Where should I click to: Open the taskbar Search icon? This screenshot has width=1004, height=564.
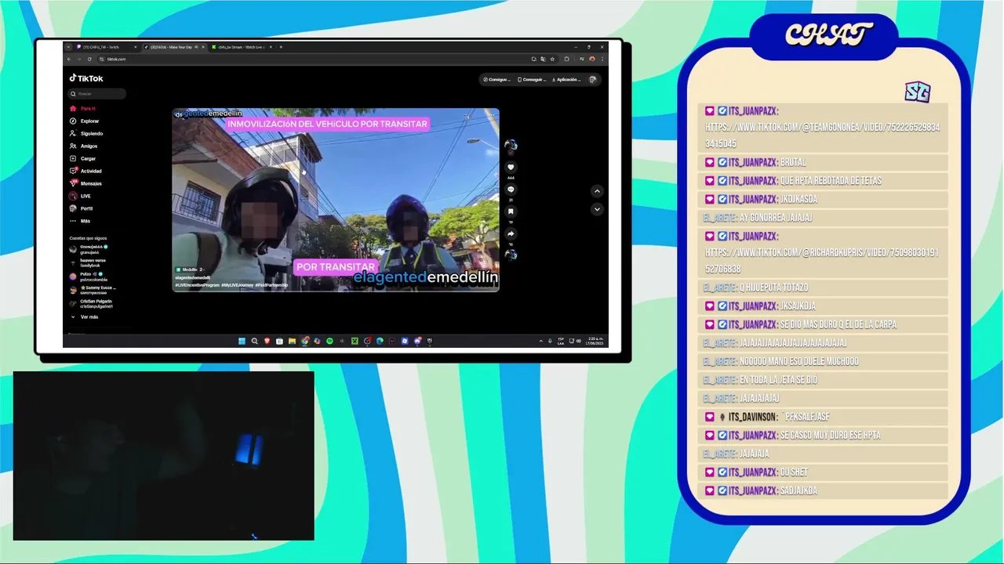tap(254, 341)
